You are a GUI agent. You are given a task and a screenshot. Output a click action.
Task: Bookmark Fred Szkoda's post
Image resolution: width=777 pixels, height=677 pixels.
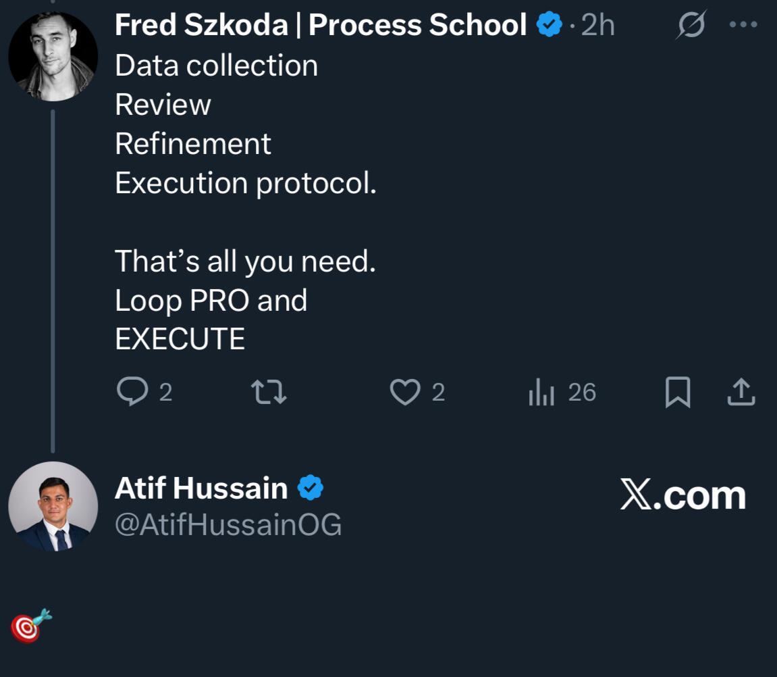678,393
